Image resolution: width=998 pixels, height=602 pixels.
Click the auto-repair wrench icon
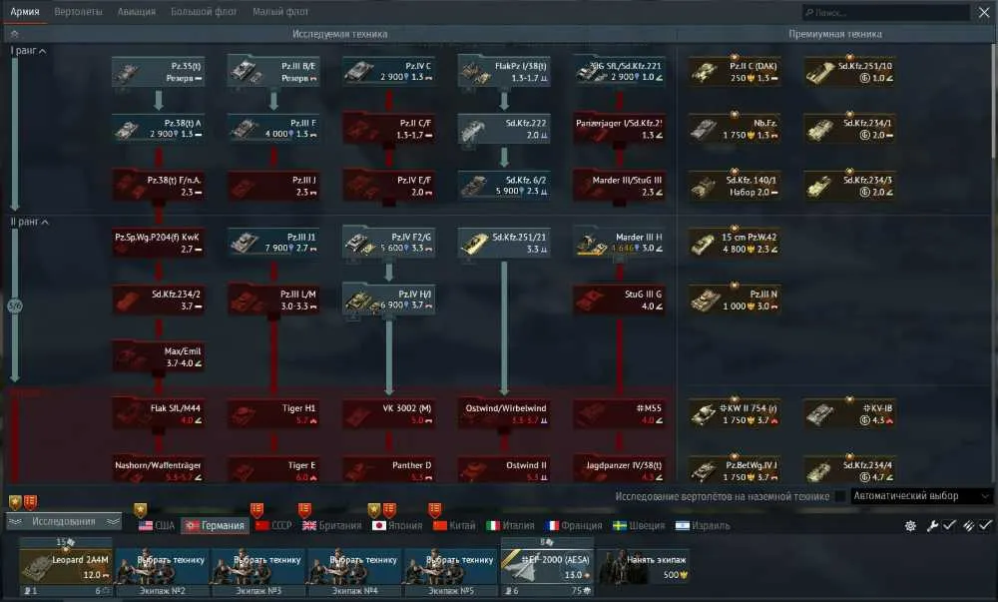click(x=932, y=526)
